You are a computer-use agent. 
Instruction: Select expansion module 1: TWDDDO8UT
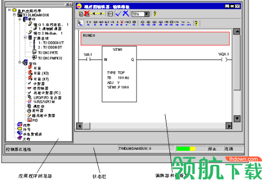click(x=51, y=43)
